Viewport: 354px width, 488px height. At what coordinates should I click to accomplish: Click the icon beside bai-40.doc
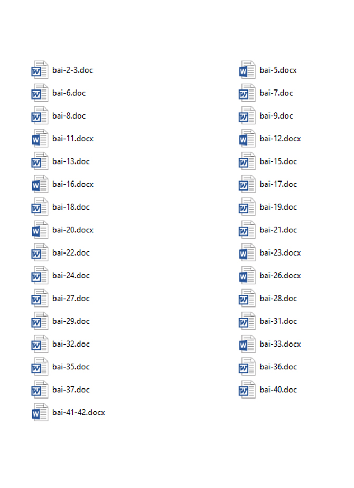pyautogui.click(x=247, y=390)
